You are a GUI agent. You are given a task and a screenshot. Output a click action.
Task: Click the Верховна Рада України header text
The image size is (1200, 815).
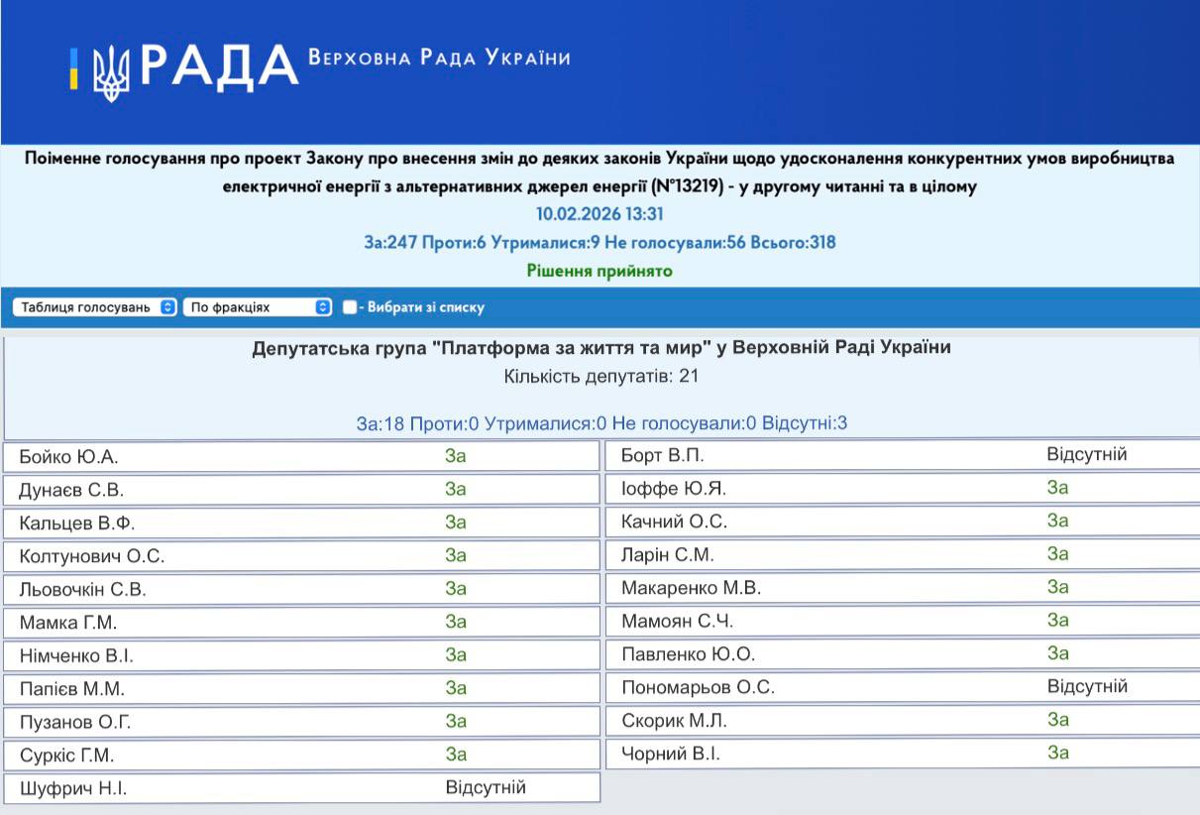439,58
